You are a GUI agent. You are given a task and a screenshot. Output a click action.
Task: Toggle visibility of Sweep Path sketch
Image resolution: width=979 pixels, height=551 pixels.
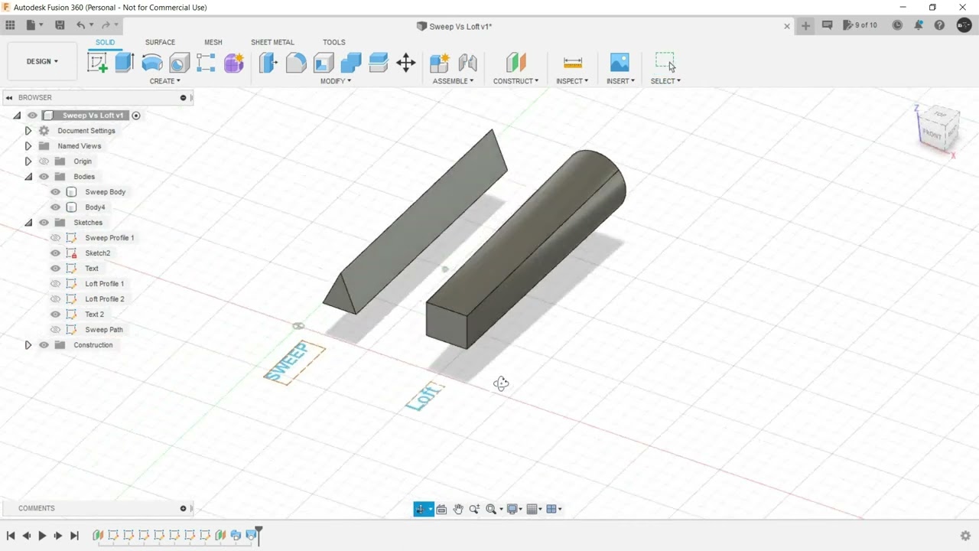[55, 330]
